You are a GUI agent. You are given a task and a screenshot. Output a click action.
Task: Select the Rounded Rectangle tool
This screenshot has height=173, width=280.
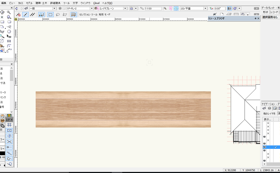tap(9, 22)
